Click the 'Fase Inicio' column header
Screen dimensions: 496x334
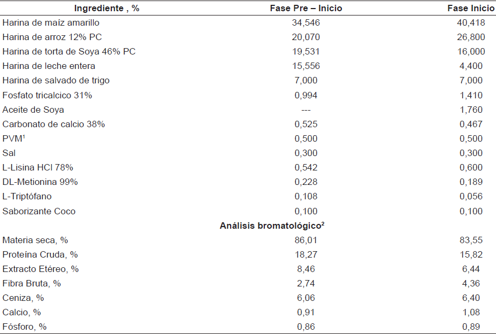(471, 8)
